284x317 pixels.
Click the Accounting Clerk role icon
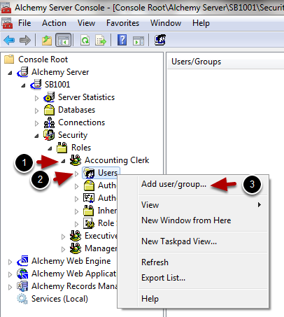[x=76, y=160]
